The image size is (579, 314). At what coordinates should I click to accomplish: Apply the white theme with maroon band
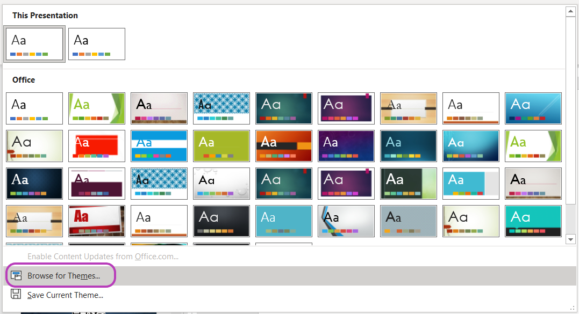pos(97,184)
